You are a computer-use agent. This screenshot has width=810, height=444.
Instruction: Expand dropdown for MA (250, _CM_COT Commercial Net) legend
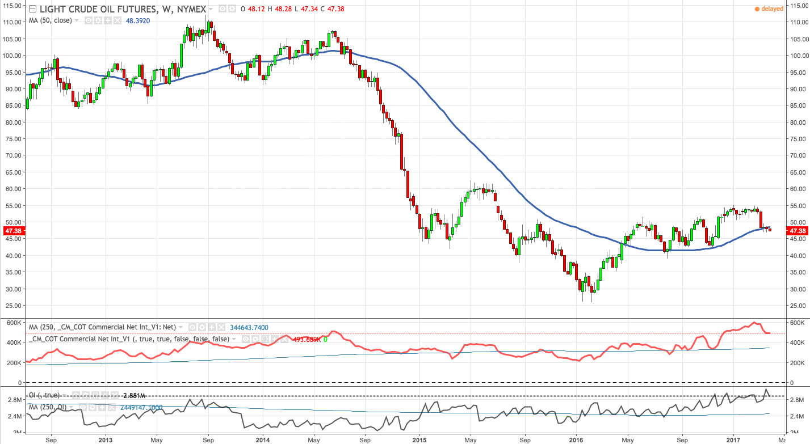181,327
